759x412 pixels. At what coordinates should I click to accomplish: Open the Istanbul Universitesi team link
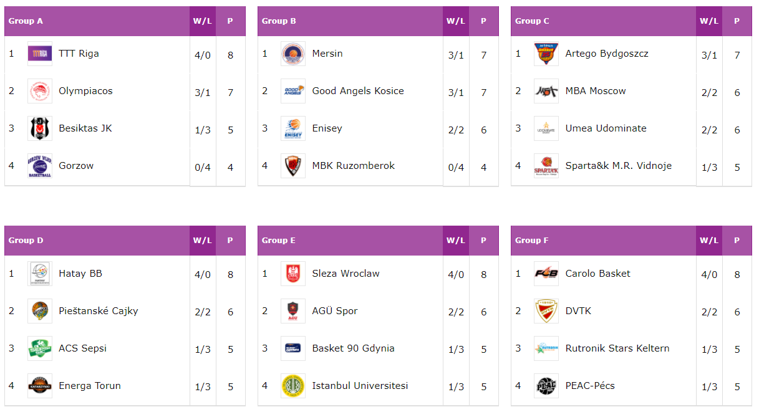360,385
